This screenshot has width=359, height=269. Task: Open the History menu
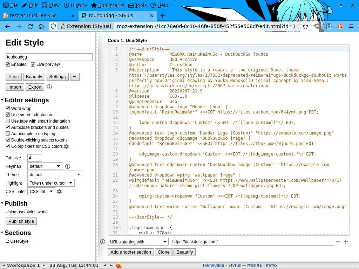pos(75,5)
